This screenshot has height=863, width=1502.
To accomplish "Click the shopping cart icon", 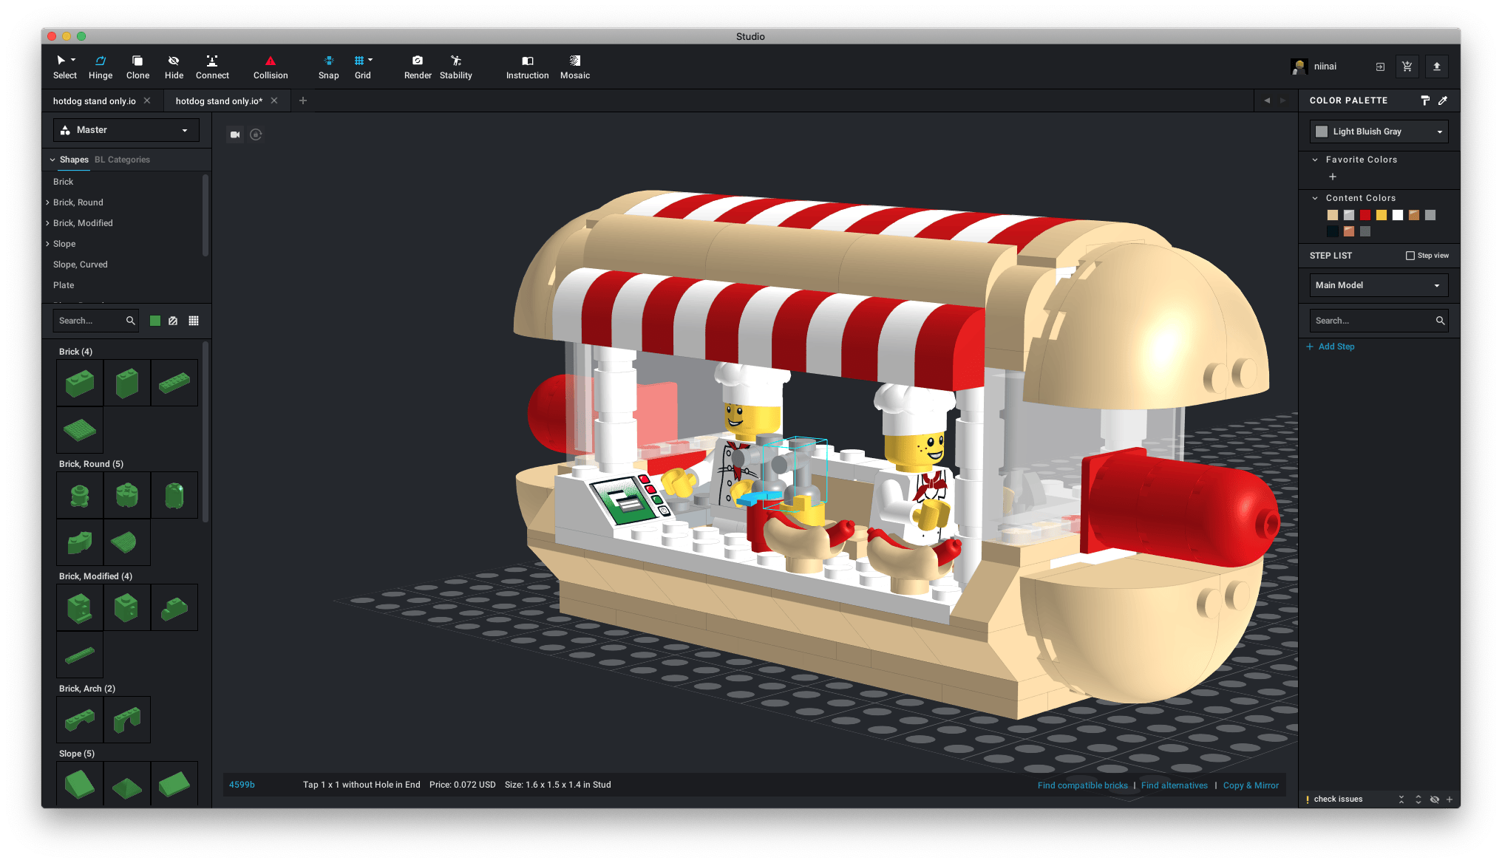I will point(1407,66).
